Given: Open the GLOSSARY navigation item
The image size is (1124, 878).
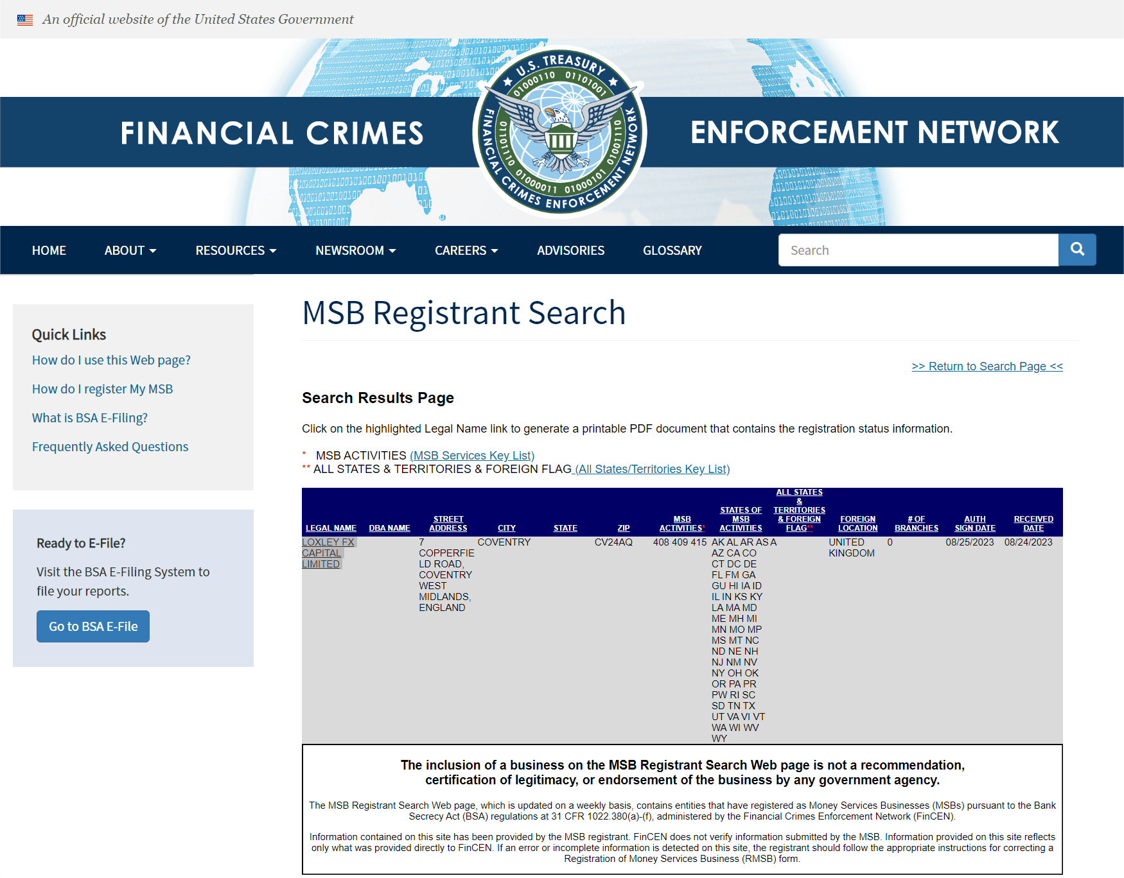Looking at the screenshot, I should coord(672,250).
